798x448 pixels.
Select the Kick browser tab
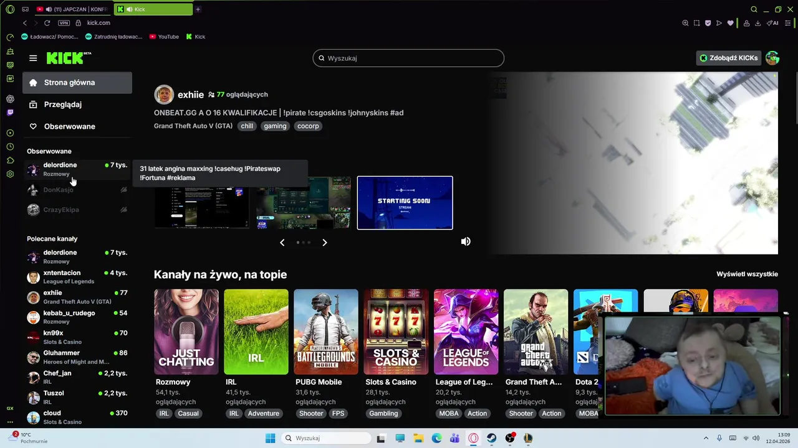[153, 9]
